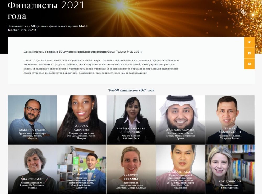262x194 pixels.
Task: Open Адеола Адефеми finalist card
Action: pyautogui.click(x=82, y=120)
